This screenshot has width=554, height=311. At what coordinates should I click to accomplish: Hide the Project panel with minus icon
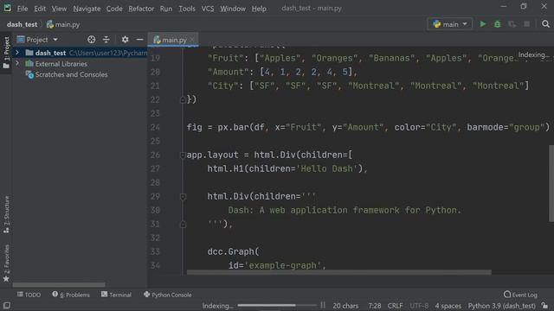139,40
